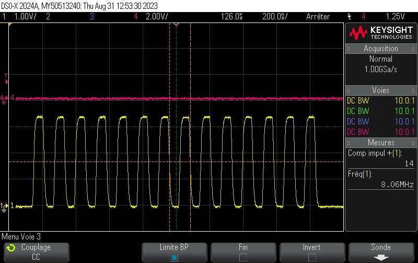Click the Arrêter run status

pyautogui.click(x=318, y=17)
